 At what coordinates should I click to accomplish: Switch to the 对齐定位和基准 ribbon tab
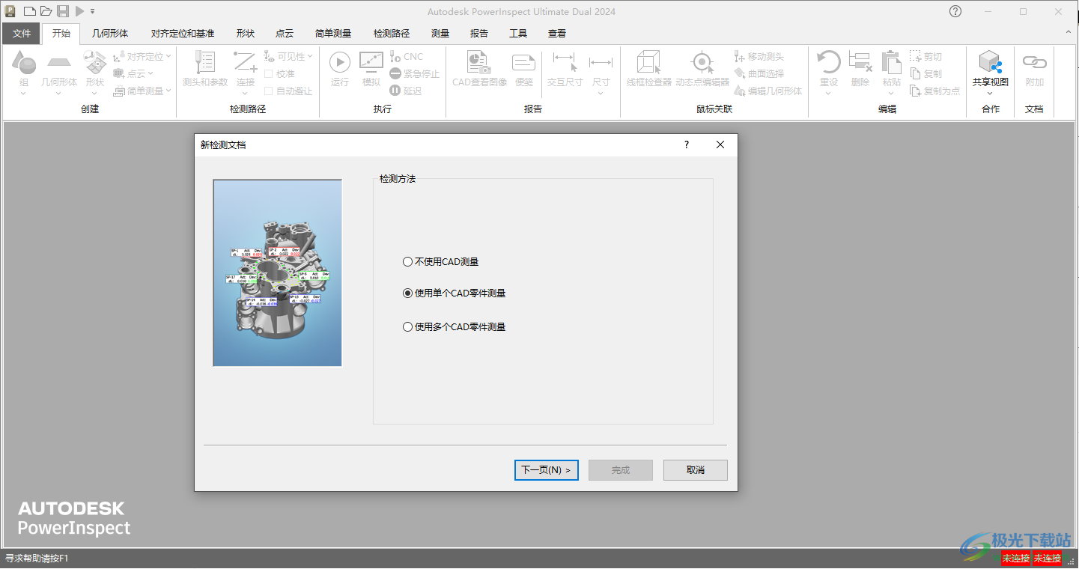(183, 34)
